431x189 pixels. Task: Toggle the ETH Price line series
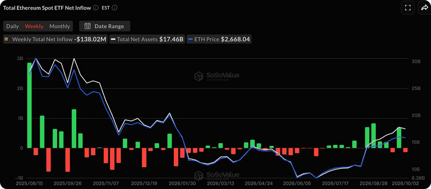(x=219, y=39)
